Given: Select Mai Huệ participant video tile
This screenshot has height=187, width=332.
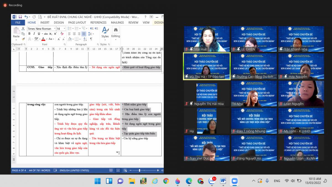Looking at the screenshot, I should click(207, 39).
